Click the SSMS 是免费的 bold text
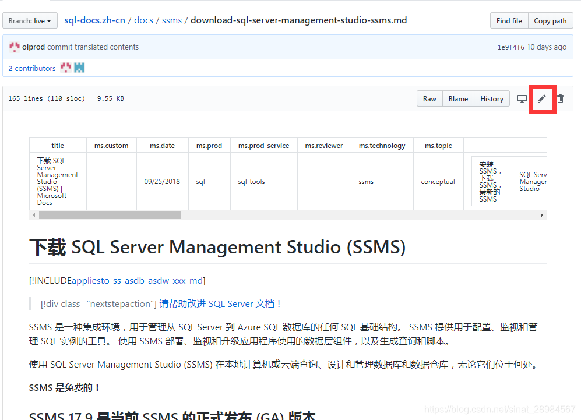Viewport: 581px width, 420px height. point(64,388)
